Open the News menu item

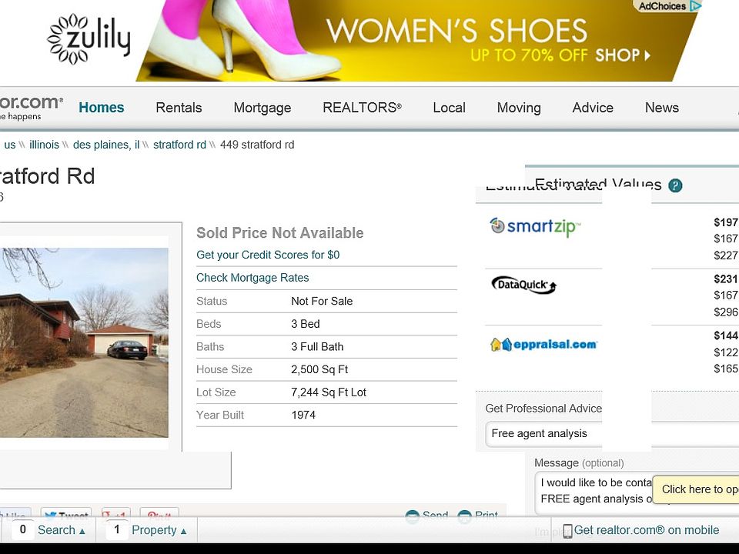pyautogui.click(x=662, y=108)
